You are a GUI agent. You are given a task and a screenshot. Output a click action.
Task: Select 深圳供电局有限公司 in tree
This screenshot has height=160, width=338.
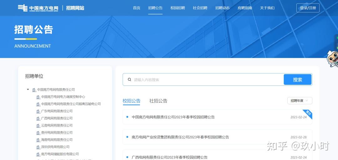55,147
